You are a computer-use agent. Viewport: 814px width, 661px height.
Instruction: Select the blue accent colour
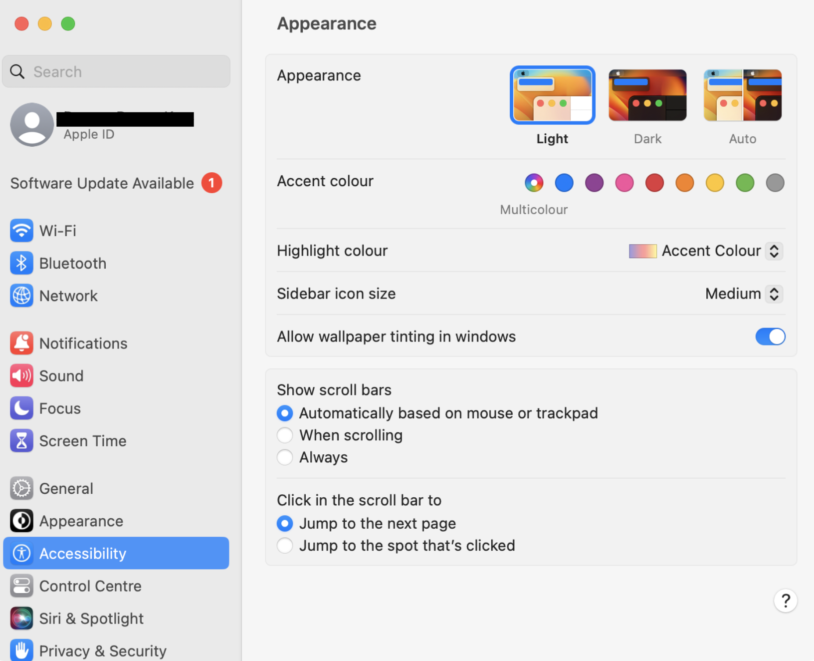[564, 183]
